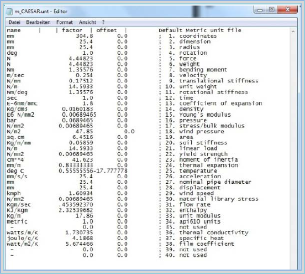Click the factor value 1.60934
The image size is (305, 274).
pyautogui.click(x=81, y=193)
